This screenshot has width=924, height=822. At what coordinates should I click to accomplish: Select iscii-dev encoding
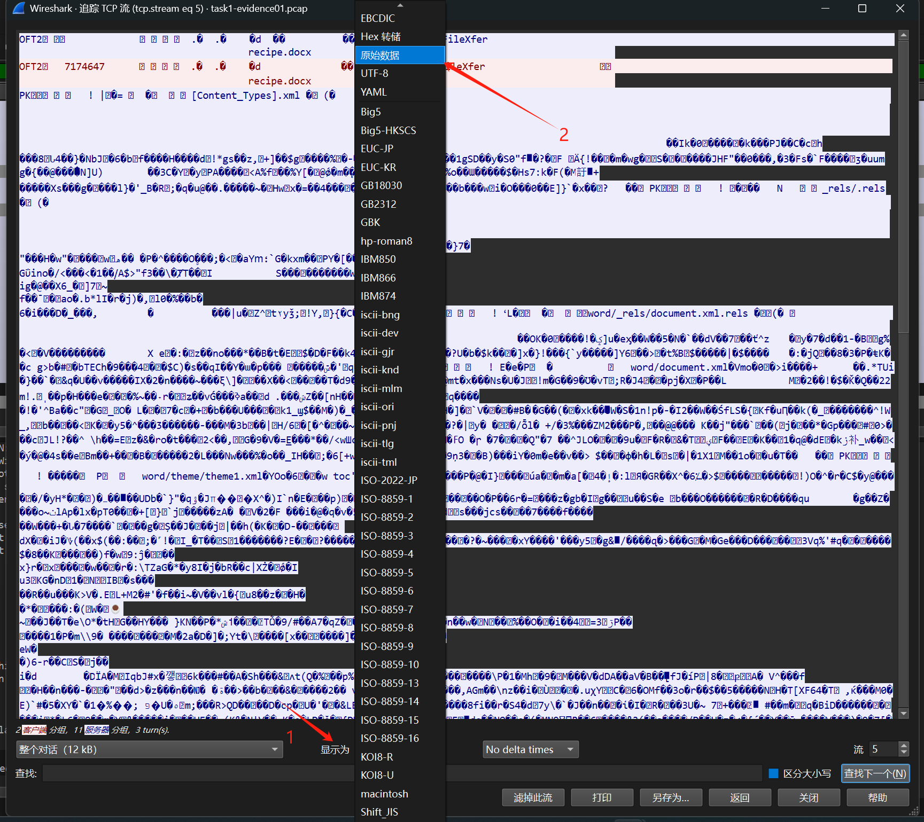coord(400,333)
